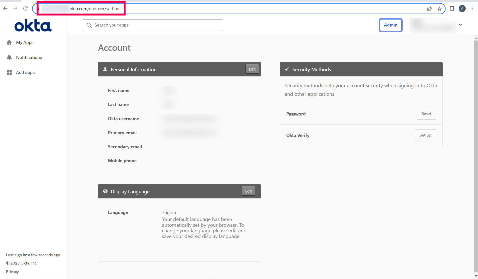Click the Notifications bell icon
The width and height of the screenshot is (478, 279).
tap(9, 57)
